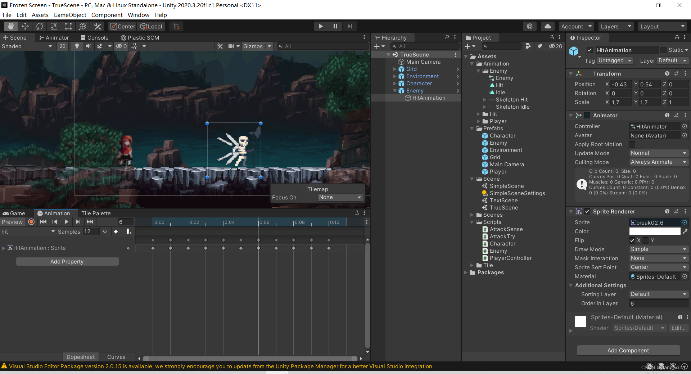Toggle grid snapping icon in toolbar
Image resolution: width=691 pixels, height=374 pixels.
[176, 26]
